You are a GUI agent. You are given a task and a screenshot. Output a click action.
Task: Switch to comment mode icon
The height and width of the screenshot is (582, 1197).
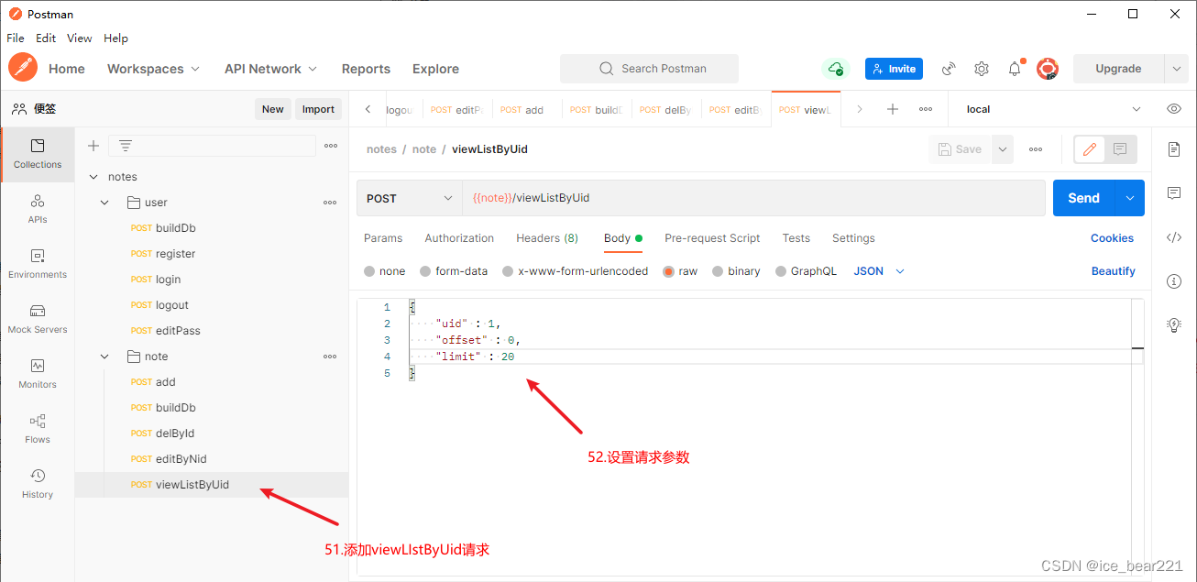(x=1120, y=149)
